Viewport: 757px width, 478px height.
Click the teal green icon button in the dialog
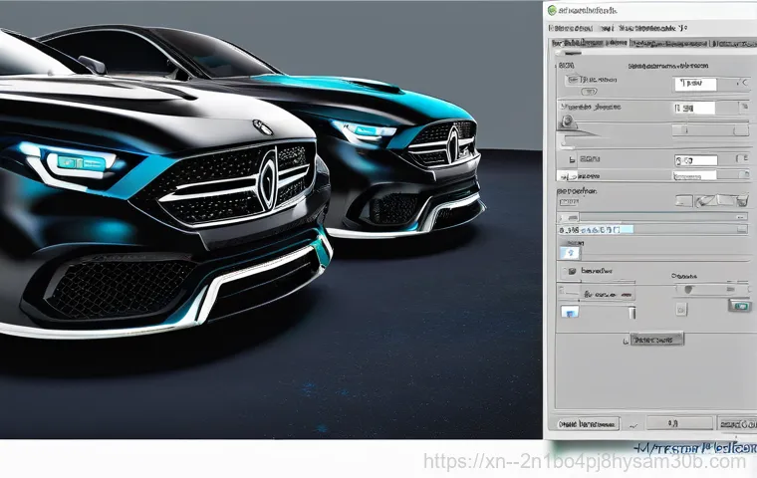(x=739, y=305)
